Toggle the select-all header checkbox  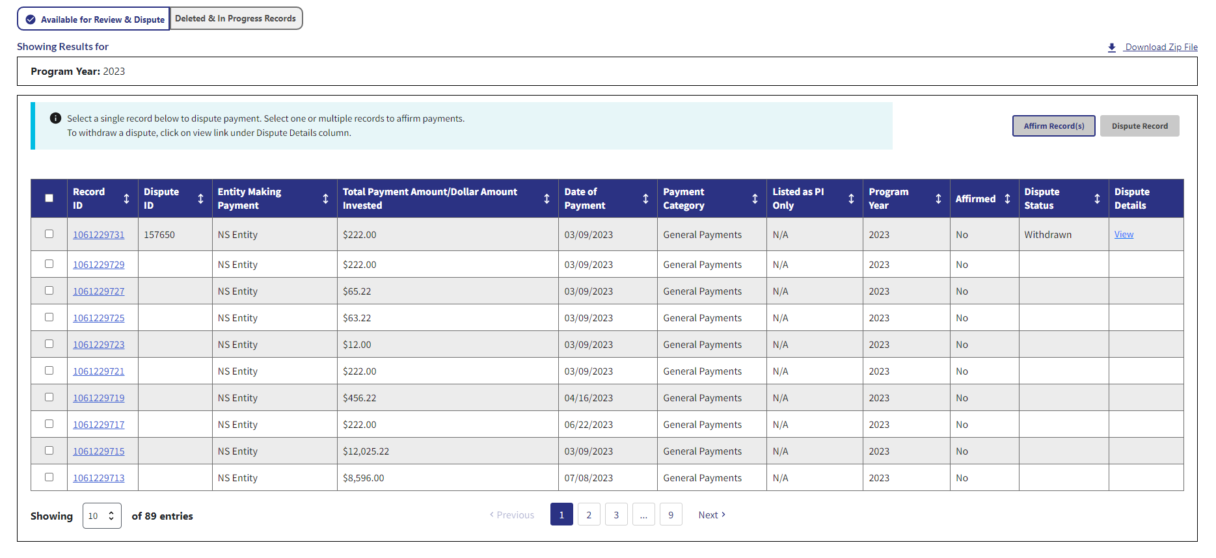(x=49, y=198)
